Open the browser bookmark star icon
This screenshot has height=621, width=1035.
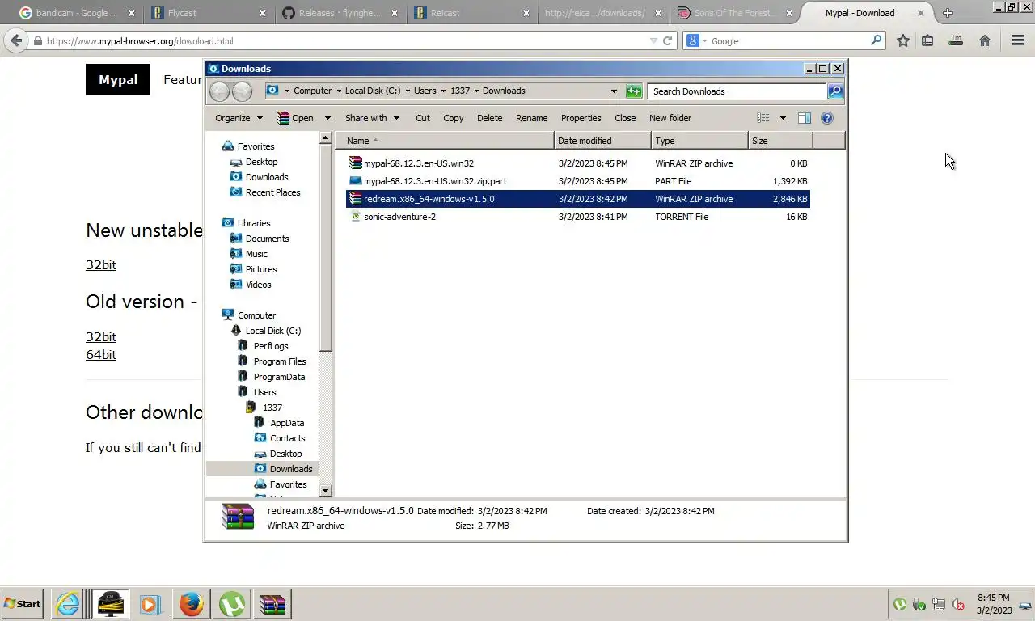pyautogui.click(x=903, y=40)
